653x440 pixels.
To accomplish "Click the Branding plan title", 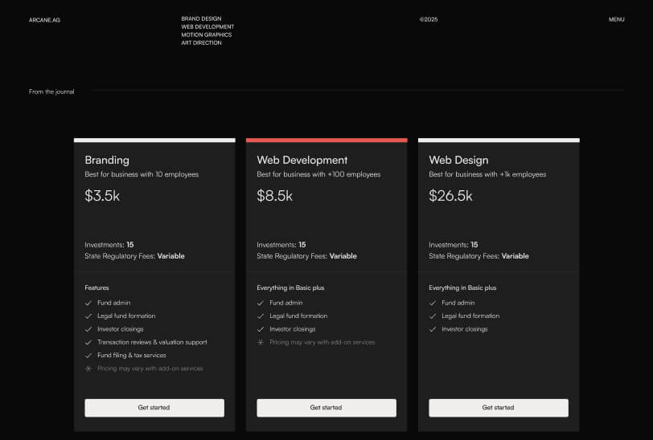I will pyautogui.click(x=107, y=160).
